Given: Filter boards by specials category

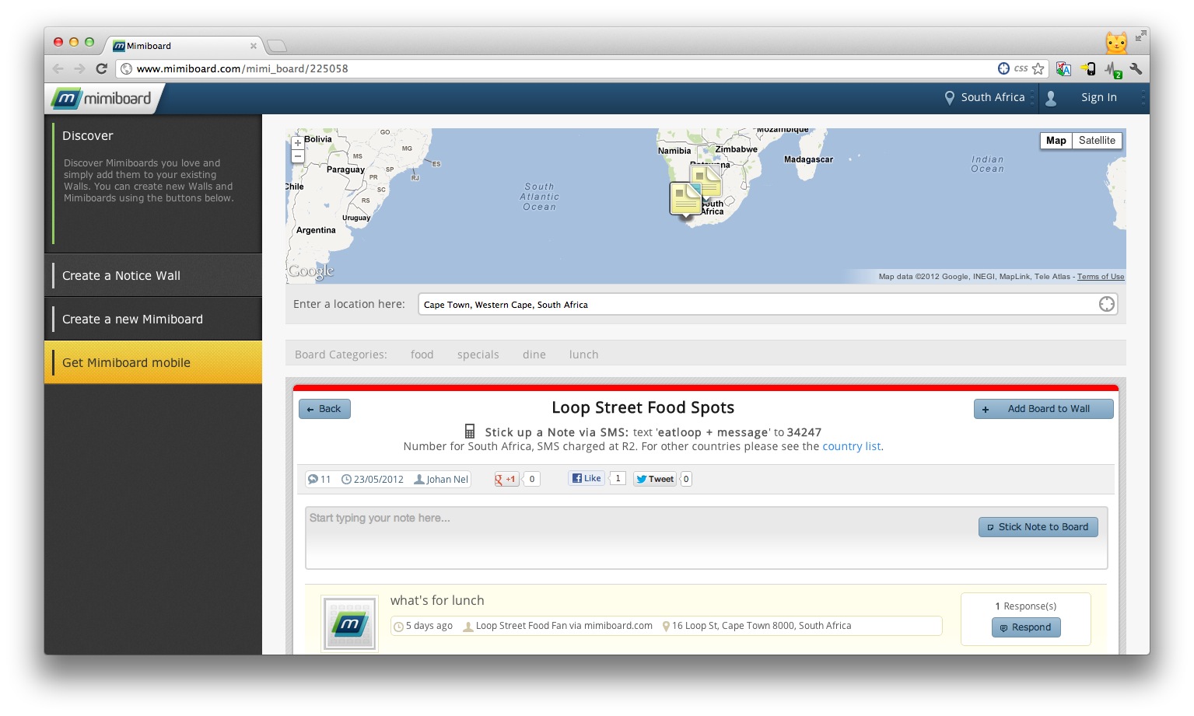Looking at the screenshot, I should tap(478, 355).
